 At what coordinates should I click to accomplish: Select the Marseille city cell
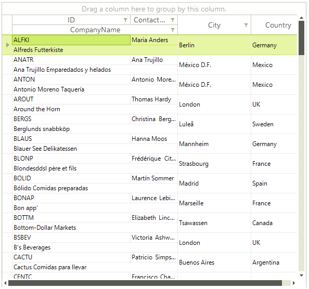[214, 203]
